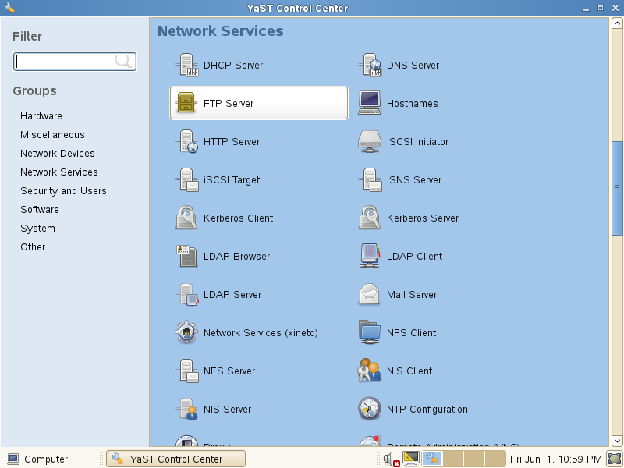The height and width of the screenshot is (468, 624).
Task: Open the iSNS Server icon
Action: tap(370, 179)
